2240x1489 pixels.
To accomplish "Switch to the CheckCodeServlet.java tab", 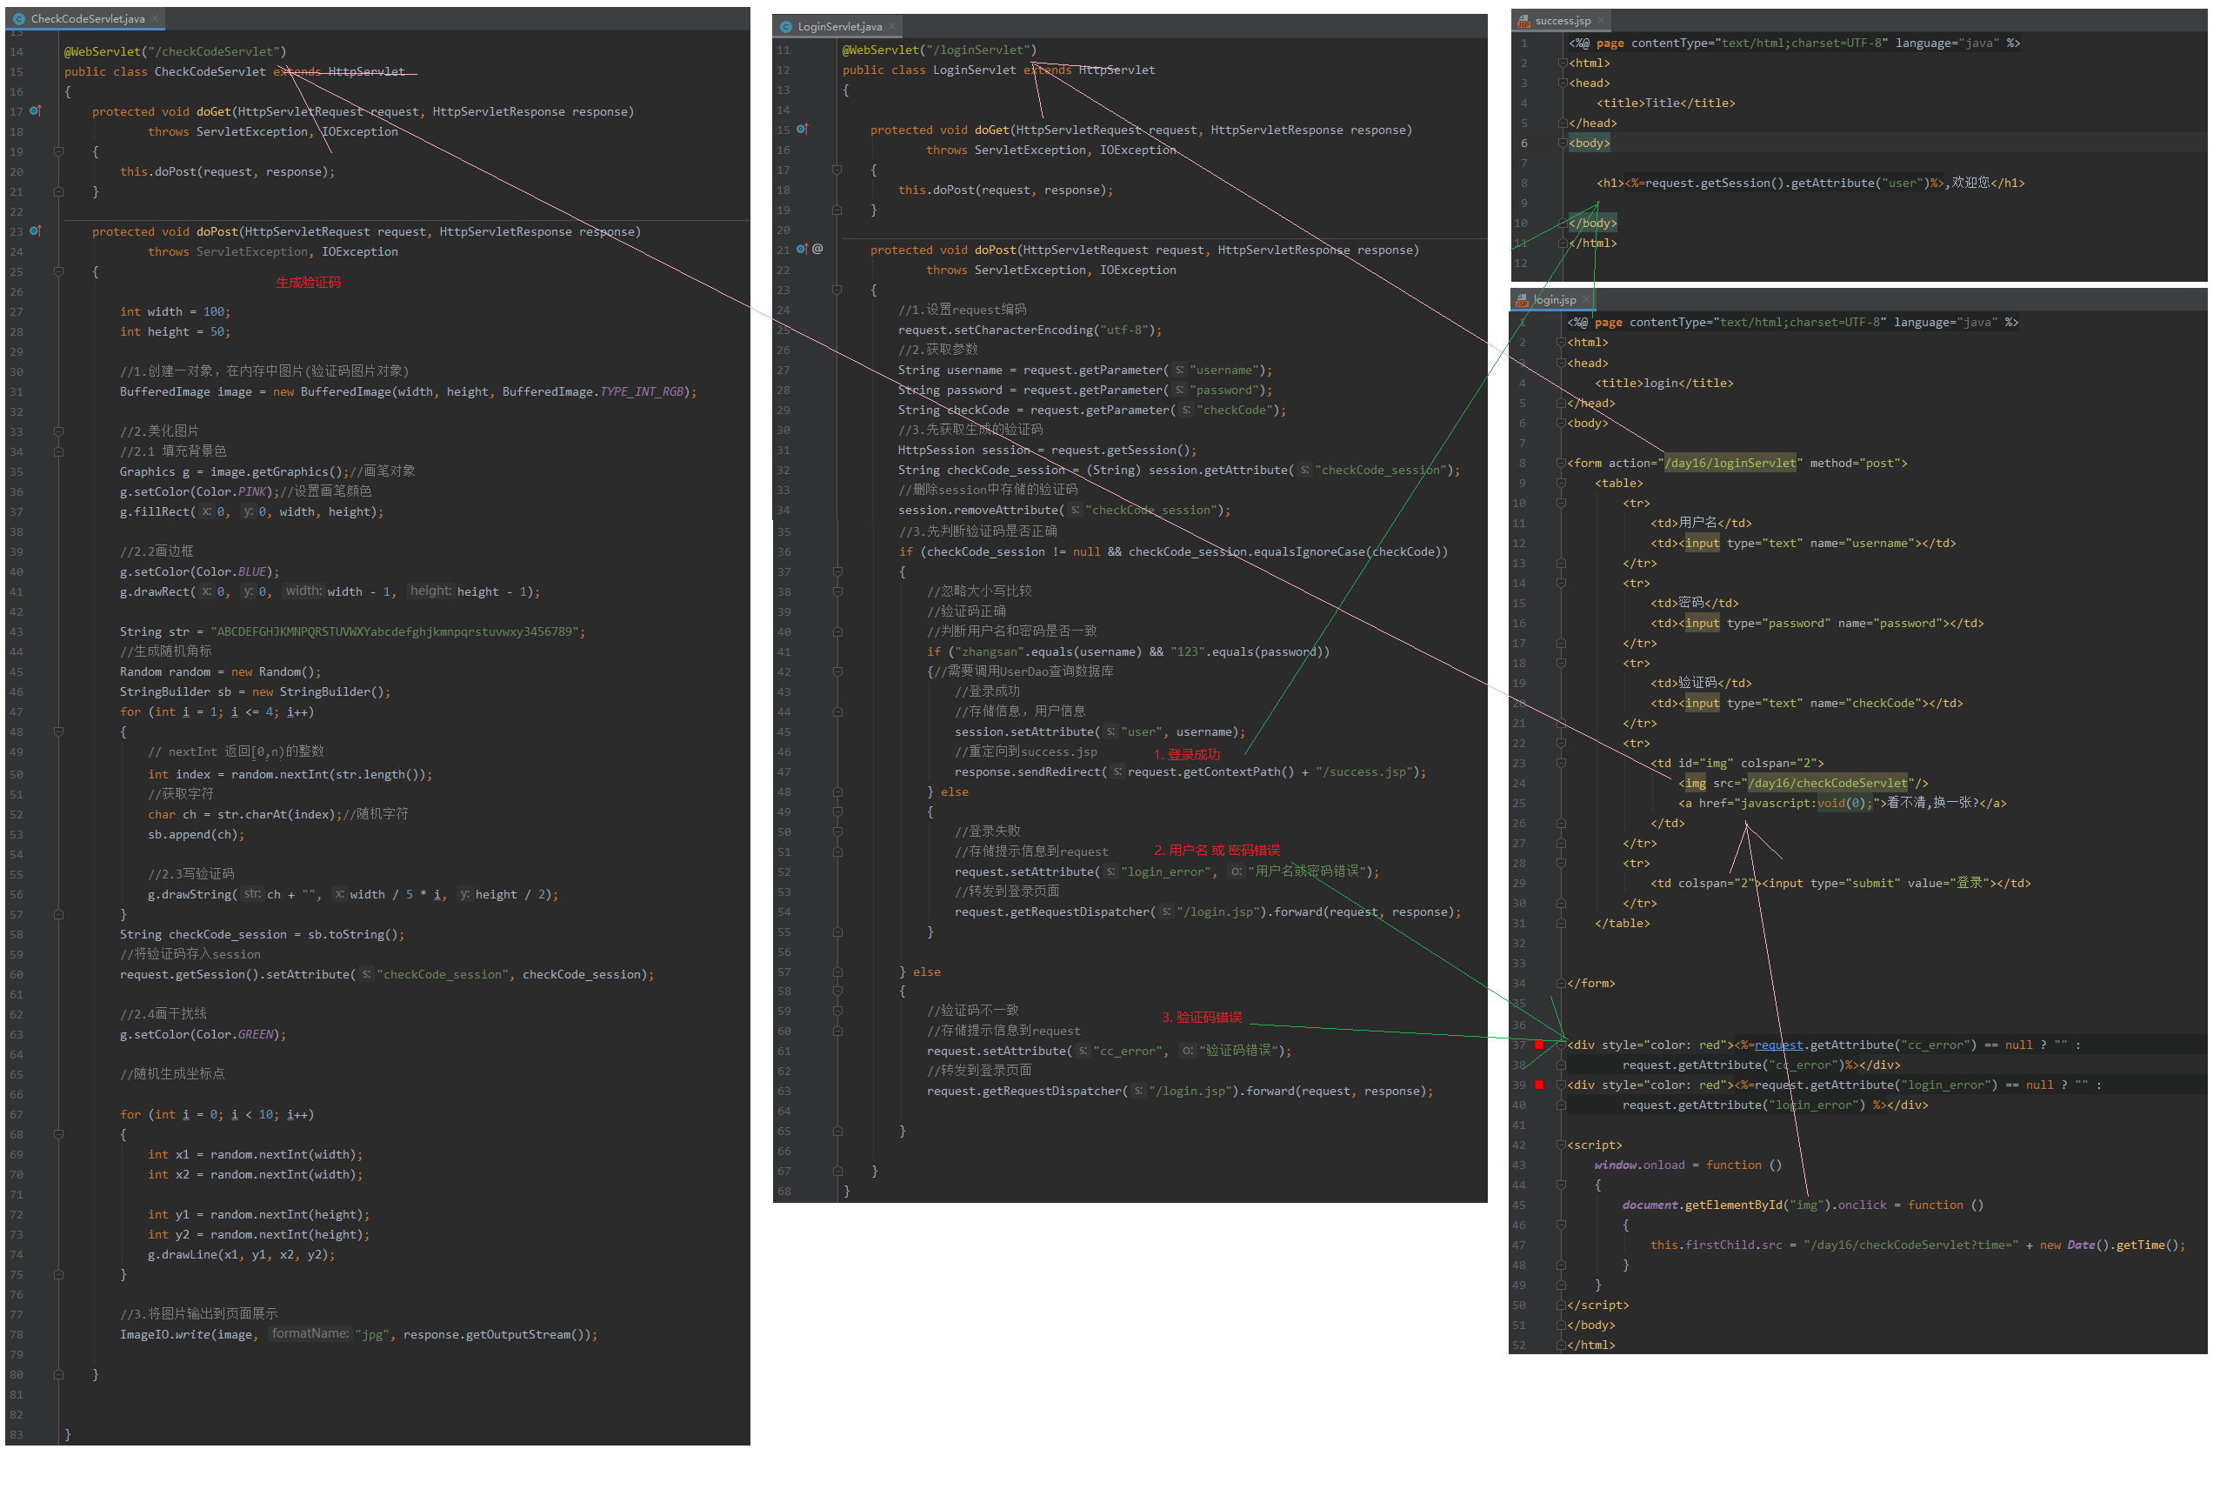I will tap(86, 19).
